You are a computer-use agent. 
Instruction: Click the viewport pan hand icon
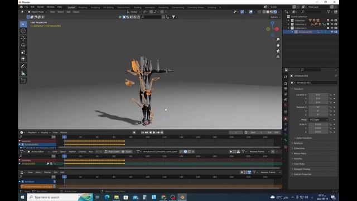click(278, 45)
